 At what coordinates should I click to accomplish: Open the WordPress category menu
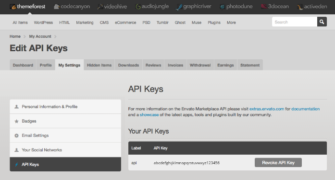(43, 22)
